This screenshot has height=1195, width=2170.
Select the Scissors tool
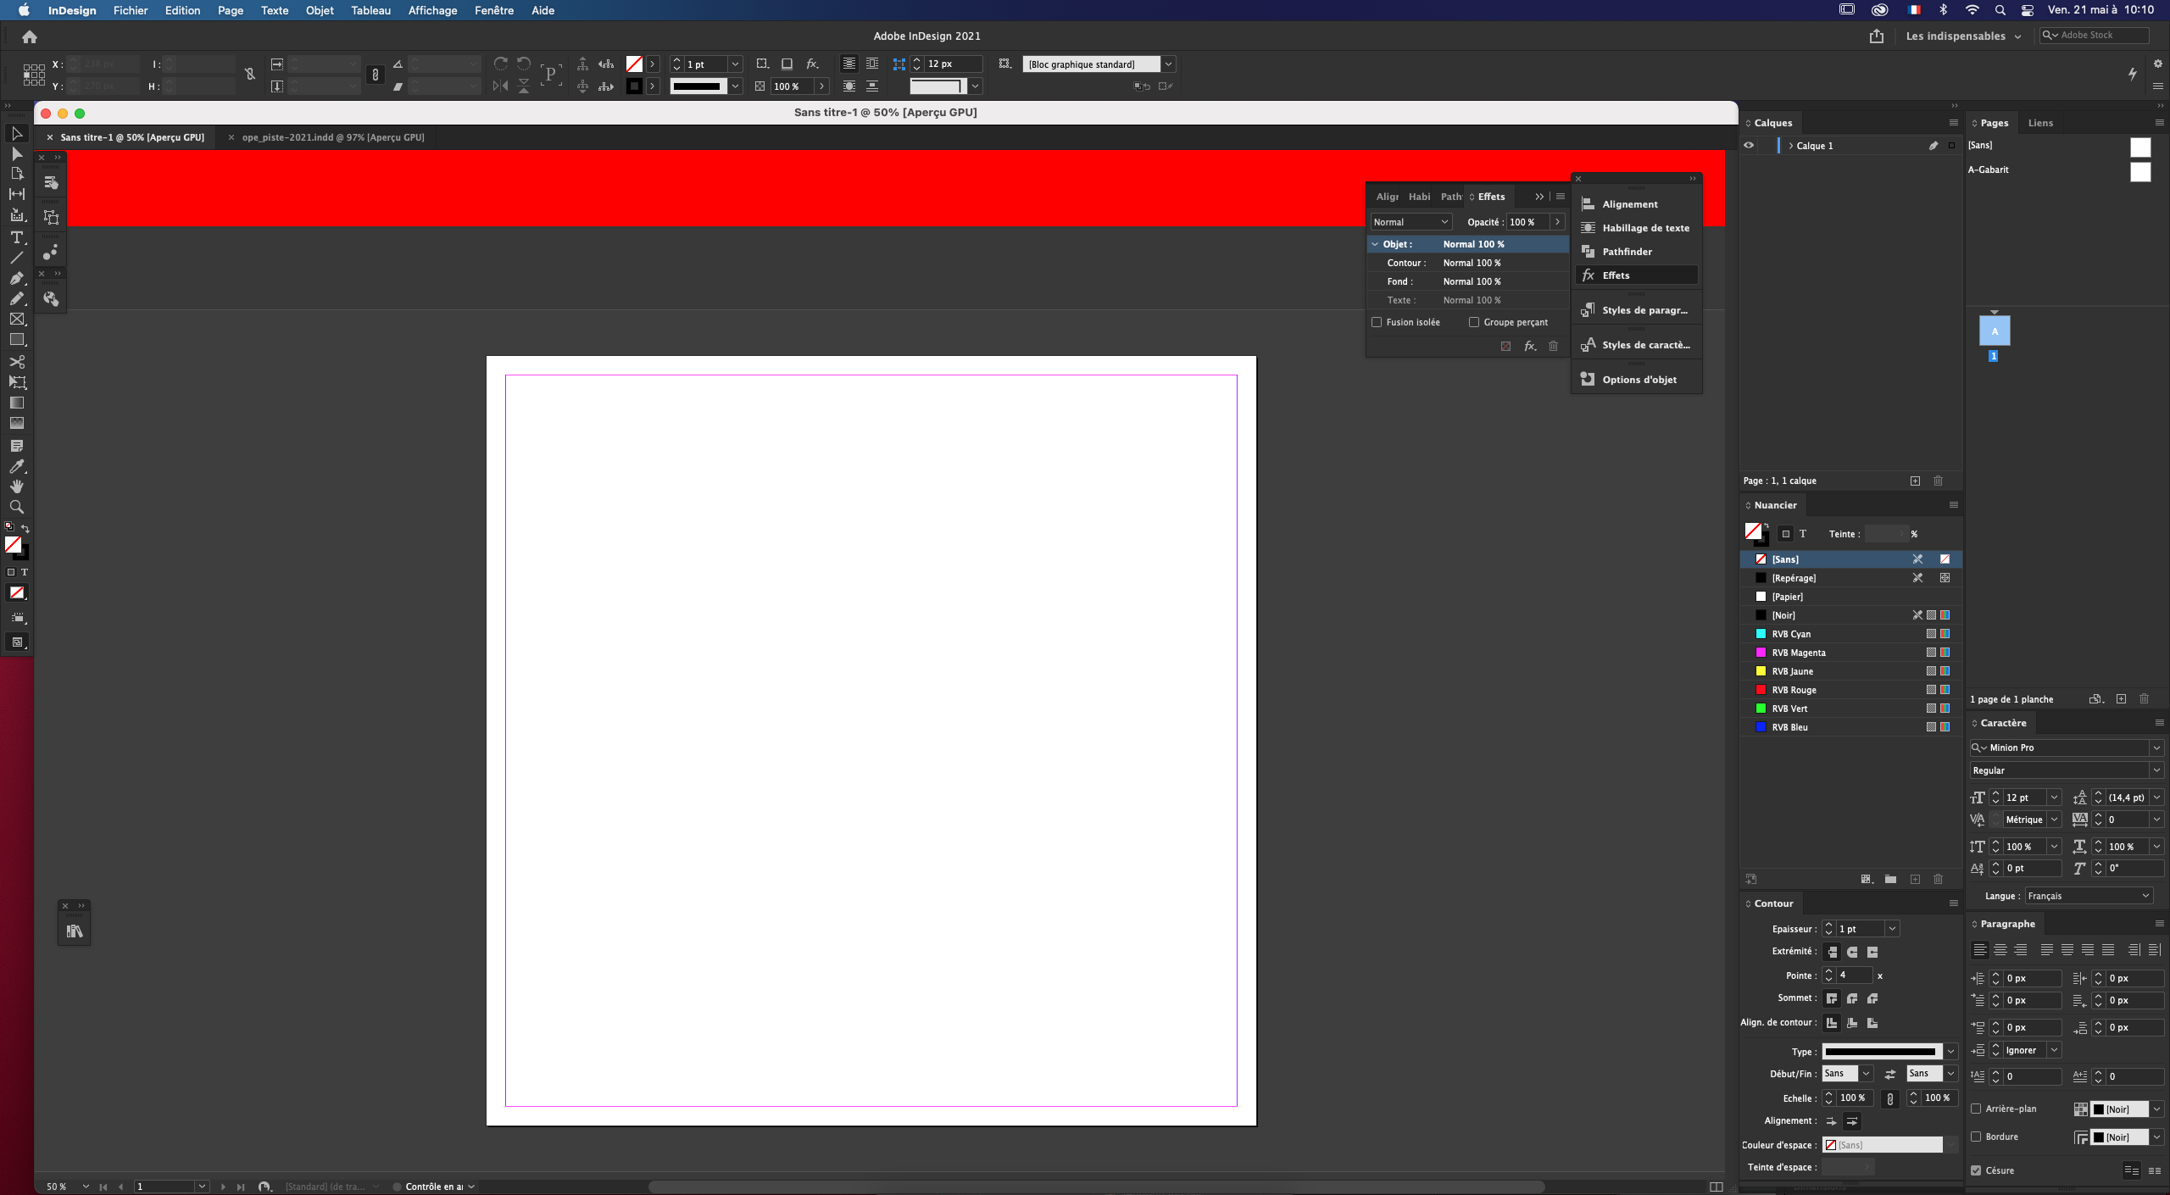tap(17, 362)
